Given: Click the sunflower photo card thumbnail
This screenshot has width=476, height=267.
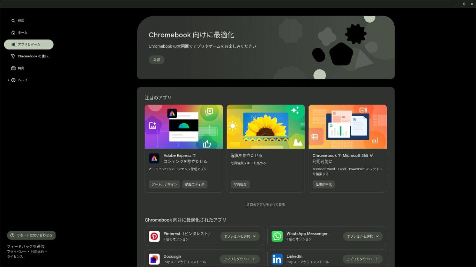Looking at the screenshot, I should (x=266, y=127).
